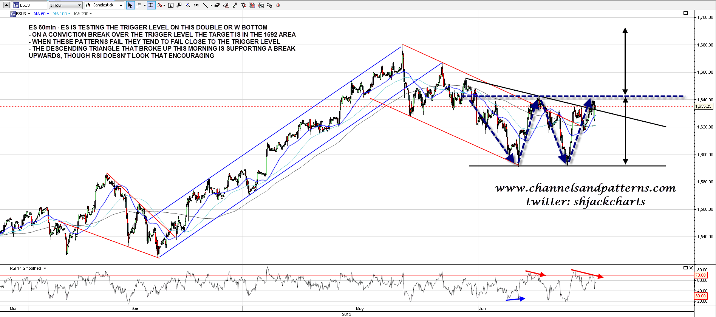Viewport: 716px width, 317px height.
Task: Choose the eraser tool in toolbar
Action: [217, 5]
